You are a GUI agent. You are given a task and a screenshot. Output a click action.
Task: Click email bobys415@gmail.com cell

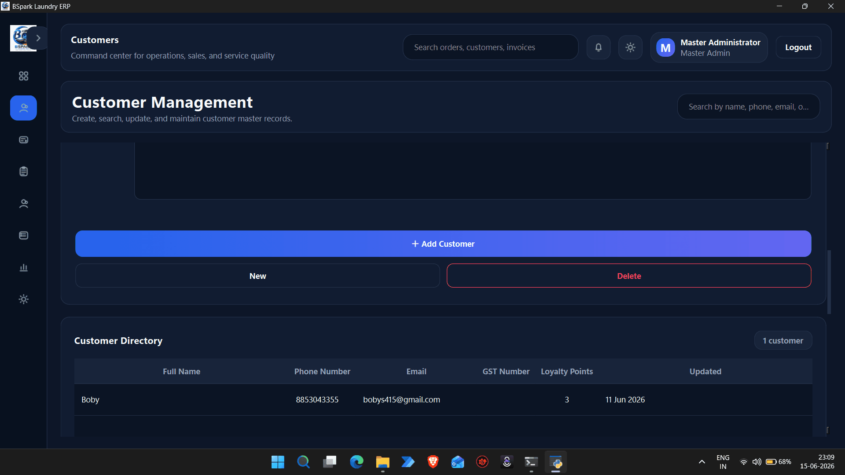point(401,399)
